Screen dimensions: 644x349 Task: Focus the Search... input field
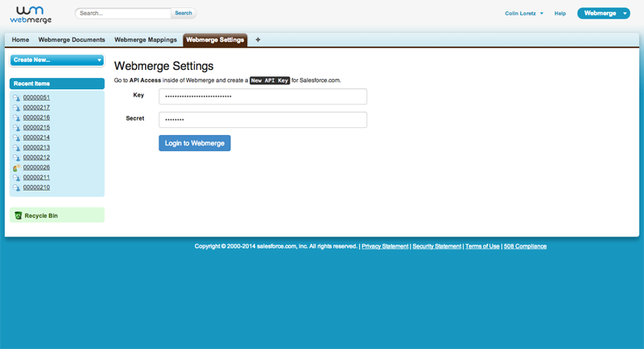(x=123, y=13)
